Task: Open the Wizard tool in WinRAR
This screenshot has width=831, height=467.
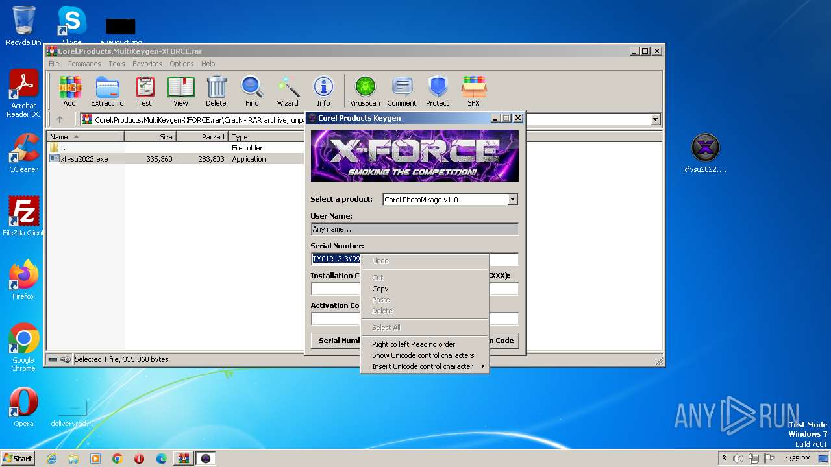Action: [288, 91]
